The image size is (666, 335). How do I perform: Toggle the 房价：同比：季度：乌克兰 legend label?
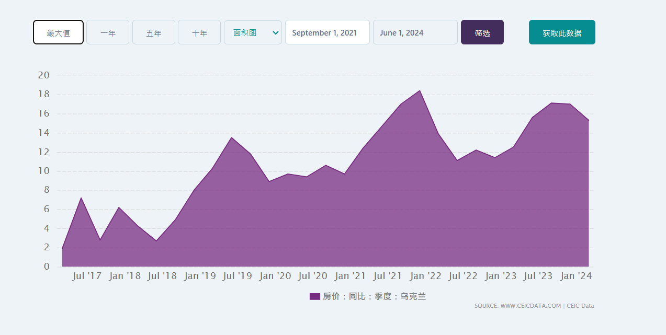tap(374, 296)
